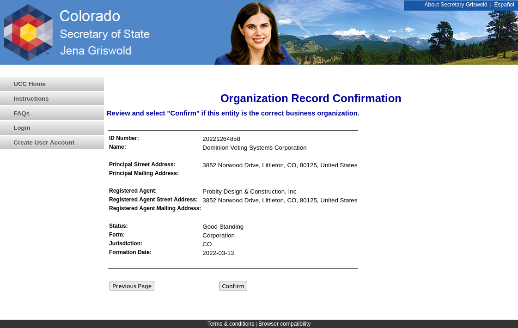Click jurisdiction value CO
The width and height of the screenshot is (518, 328).
(x=207, y=244)
